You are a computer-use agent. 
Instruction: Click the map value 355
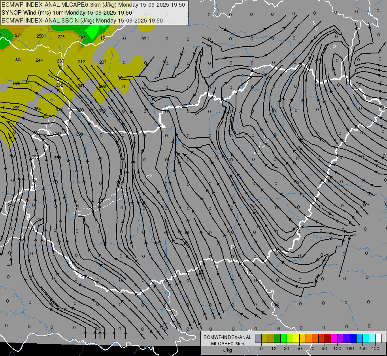[35, 157]
